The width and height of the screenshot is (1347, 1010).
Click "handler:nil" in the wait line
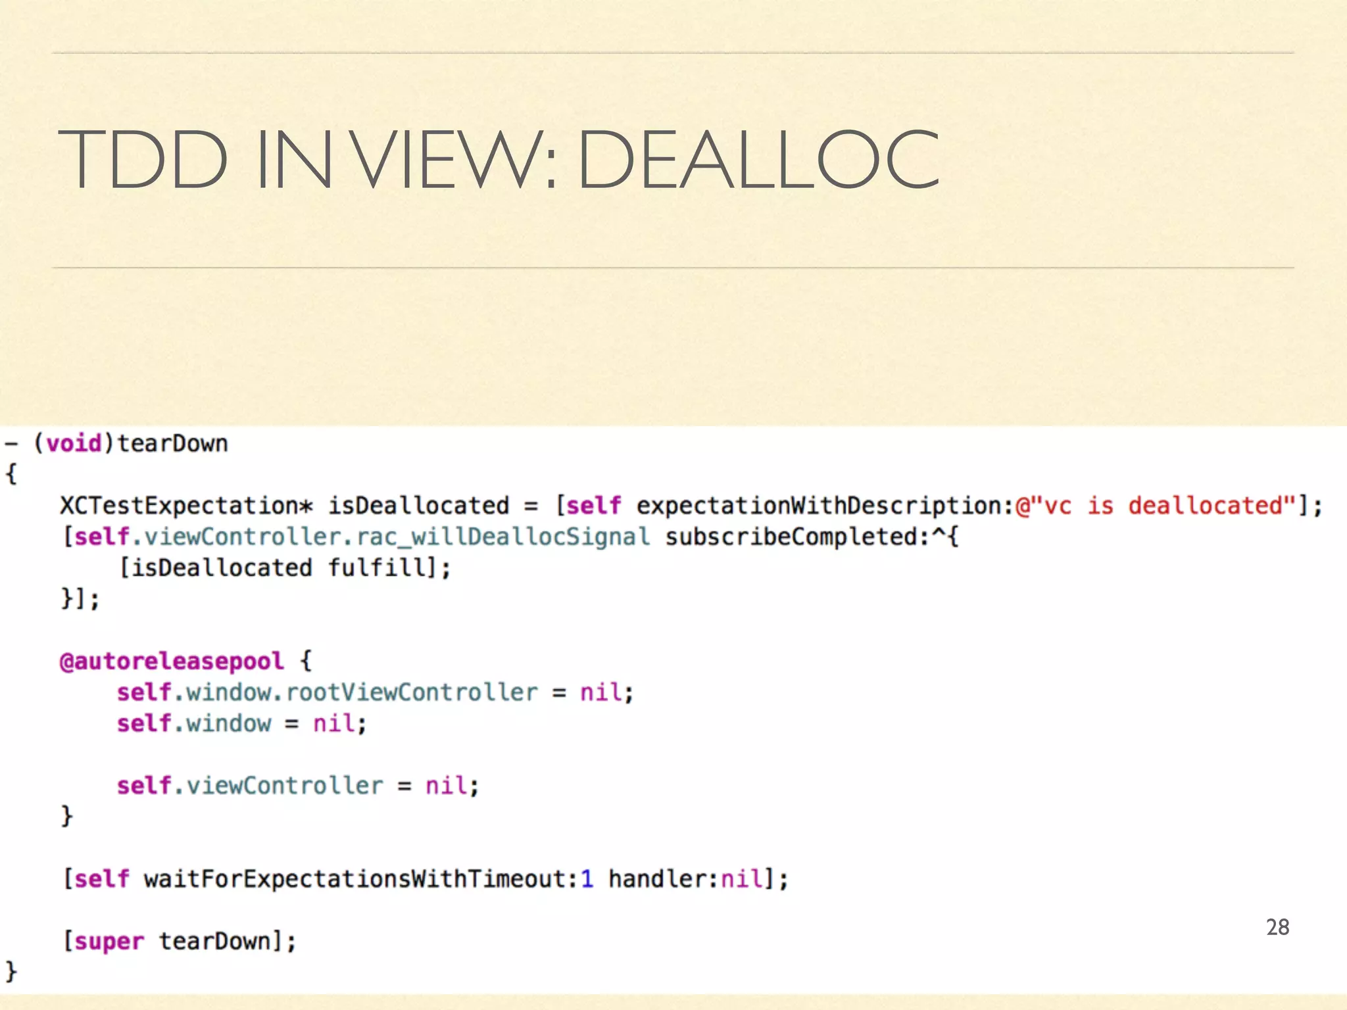[686, 879]
